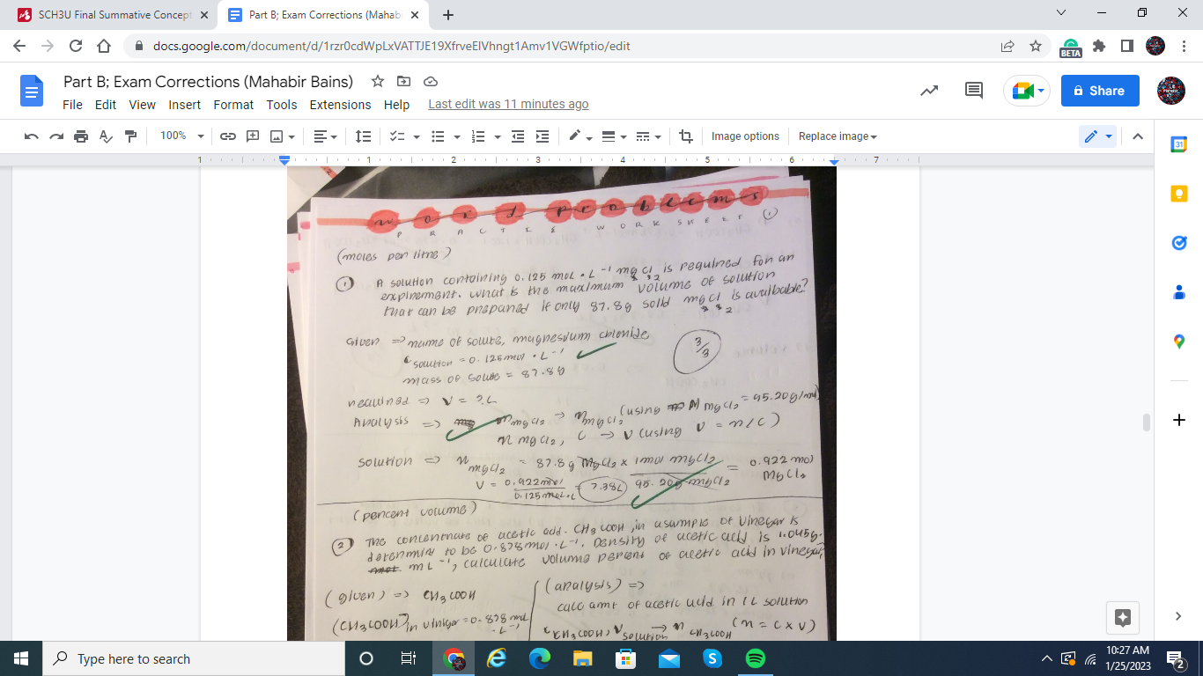Insert a link
This screenshot has height=676, width=1203.
pyautogui.click(x=227, y=136)
